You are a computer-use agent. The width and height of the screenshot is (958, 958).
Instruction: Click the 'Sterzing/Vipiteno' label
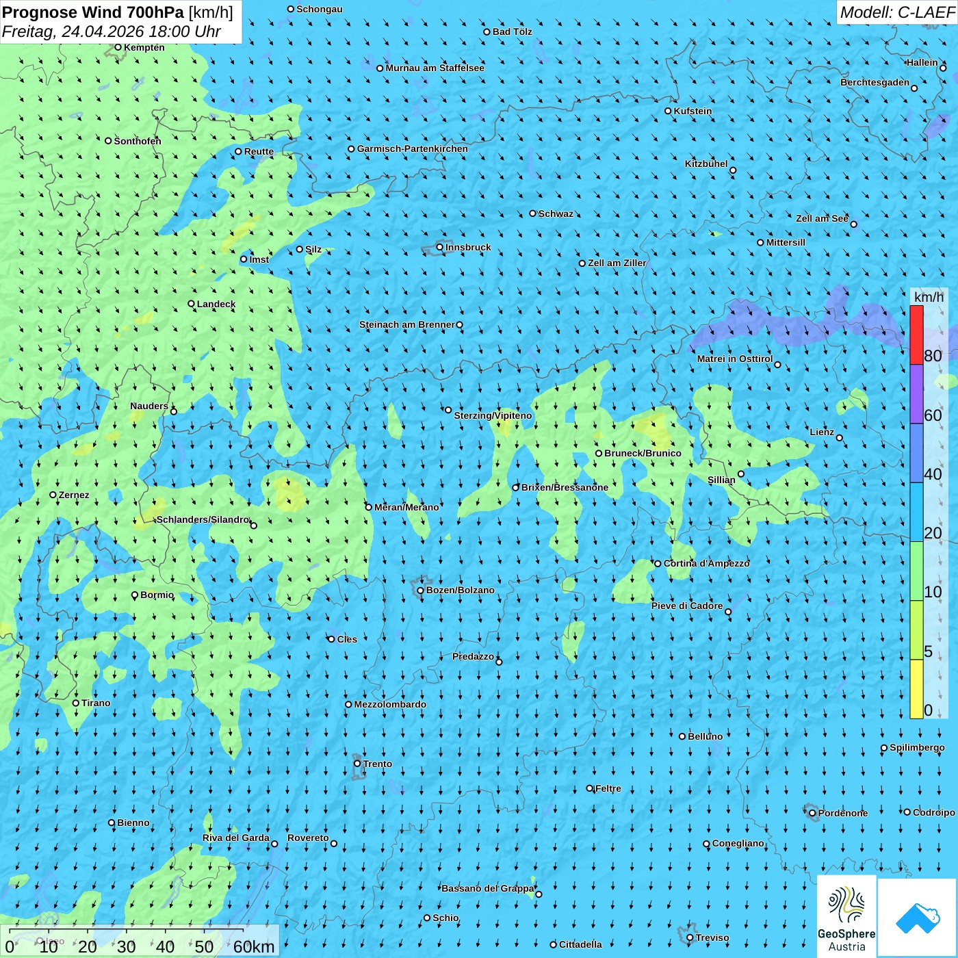click(x=493, y=415)
